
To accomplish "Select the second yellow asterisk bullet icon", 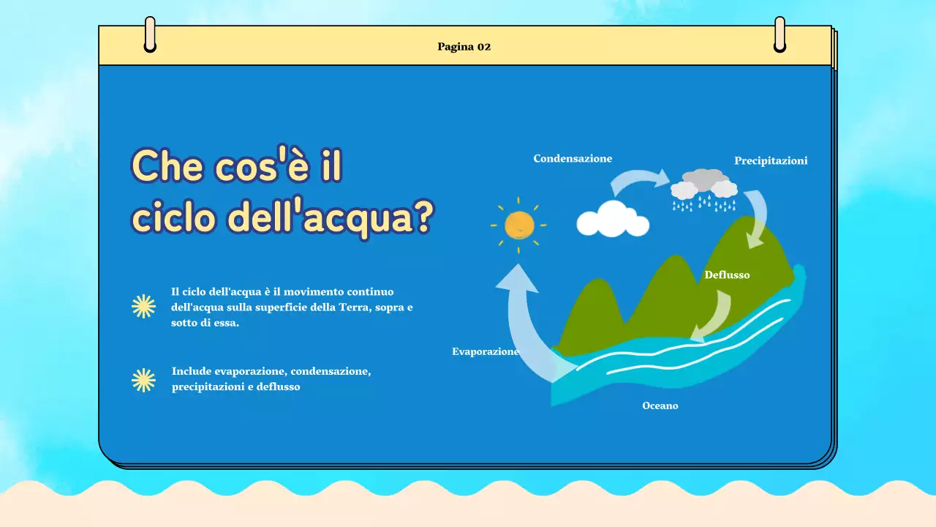I will click(x=143, y=380).
